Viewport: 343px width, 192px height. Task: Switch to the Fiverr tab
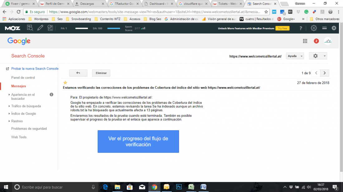pos(20,4)
